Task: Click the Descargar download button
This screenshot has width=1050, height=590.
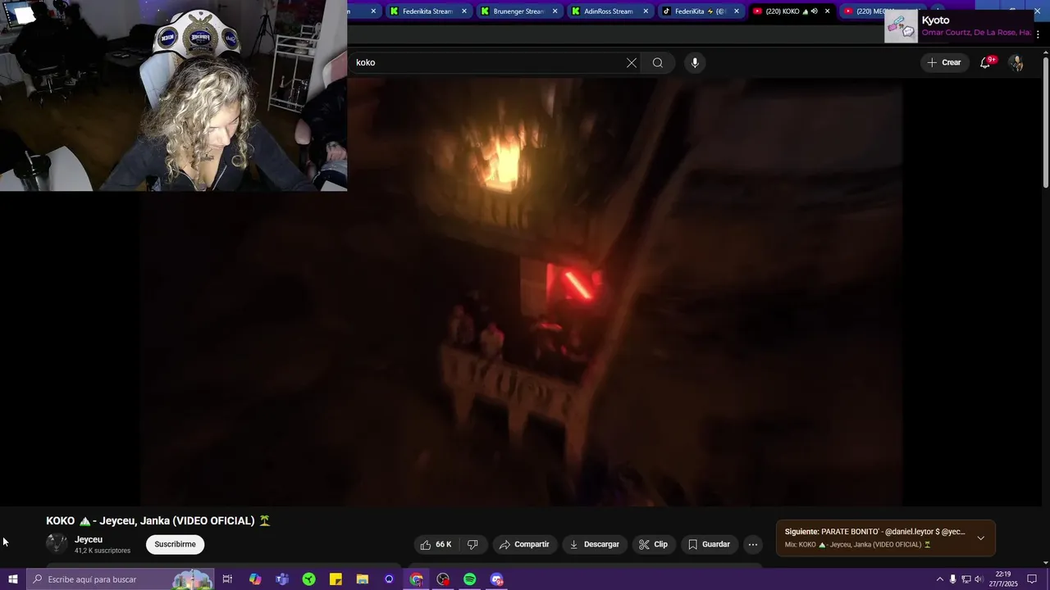Action: pos(594,544)
